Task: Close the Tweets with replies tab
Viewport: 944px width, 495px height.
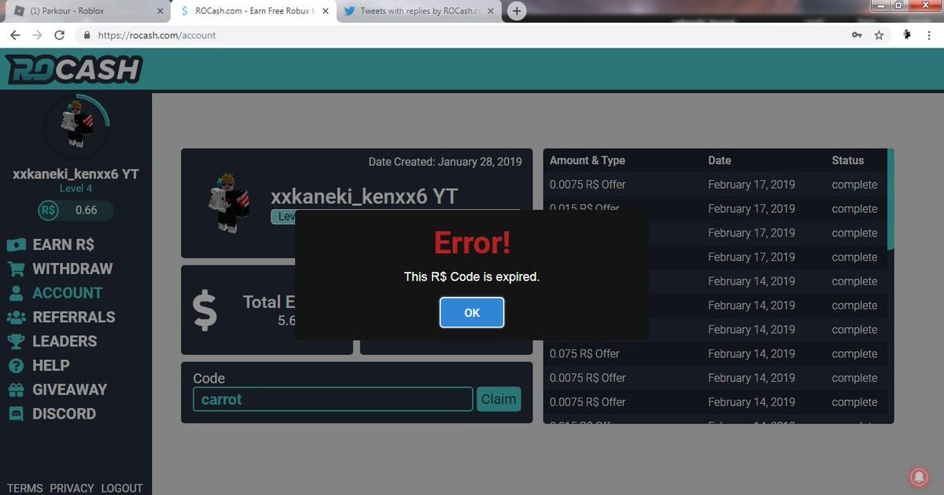Action: (491, 11)
